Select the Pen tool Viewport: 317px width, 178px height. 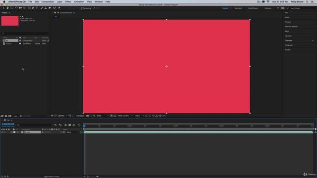[x=33, y=8]
